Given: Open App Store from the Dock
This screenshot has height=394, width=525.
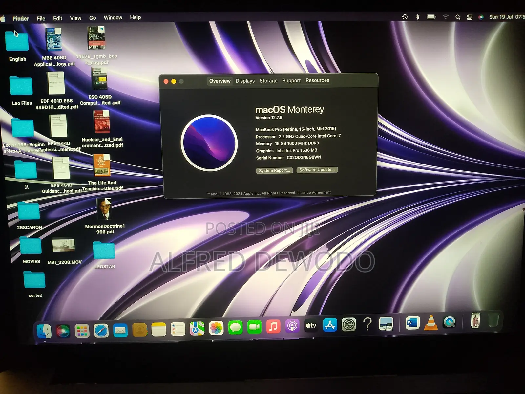Looking at the screenshot, I should click(330, 325).
